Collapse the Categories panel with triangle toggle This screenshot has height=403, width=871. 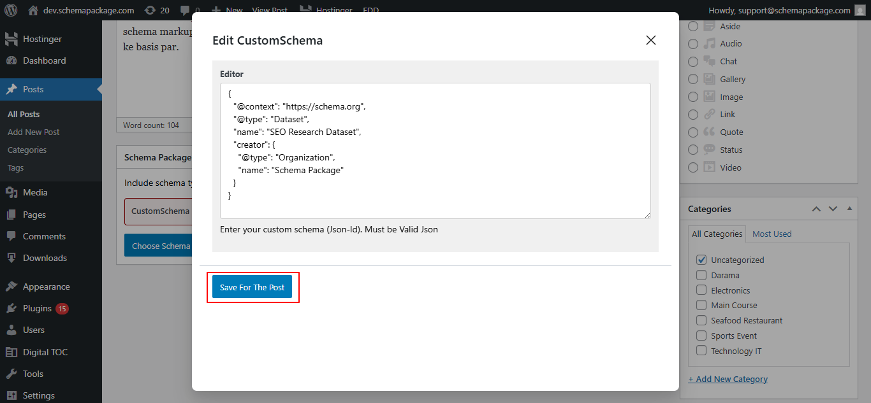point(849,209)
